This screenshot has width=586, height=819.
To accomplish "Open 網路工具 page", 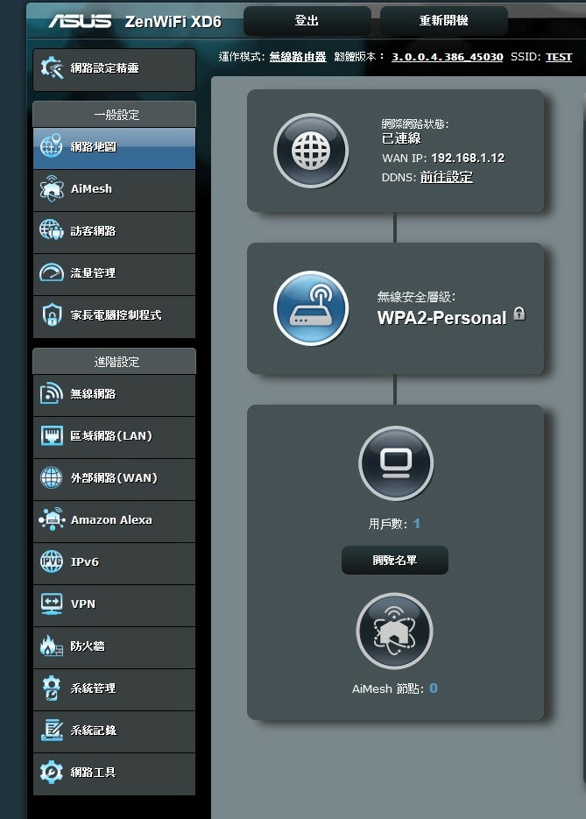I will pos(114,773).
